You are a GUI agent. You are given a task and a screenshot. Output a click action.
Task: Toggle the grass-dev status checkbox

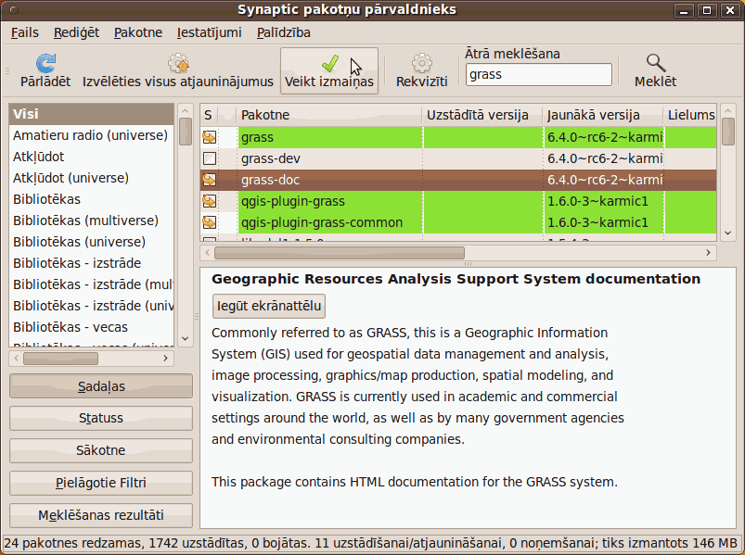tap(210, 158)
